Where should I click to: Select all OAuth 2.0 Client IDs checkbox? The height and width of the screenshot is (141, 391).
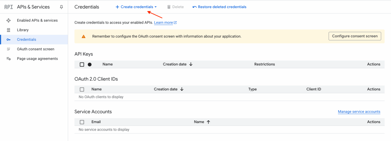(82, 89)
